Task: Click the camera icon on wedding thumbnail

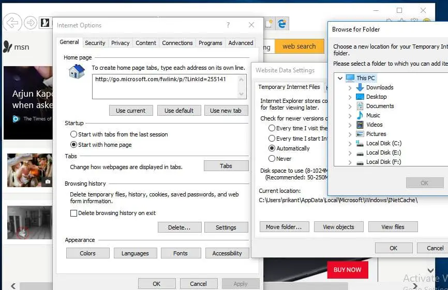Action: (48, 181)
